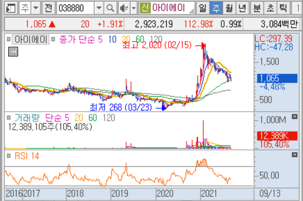Toggle the square before RSI 14 legend
The width and height of the screenshot is (303, 201).
[x=8, y=155]
